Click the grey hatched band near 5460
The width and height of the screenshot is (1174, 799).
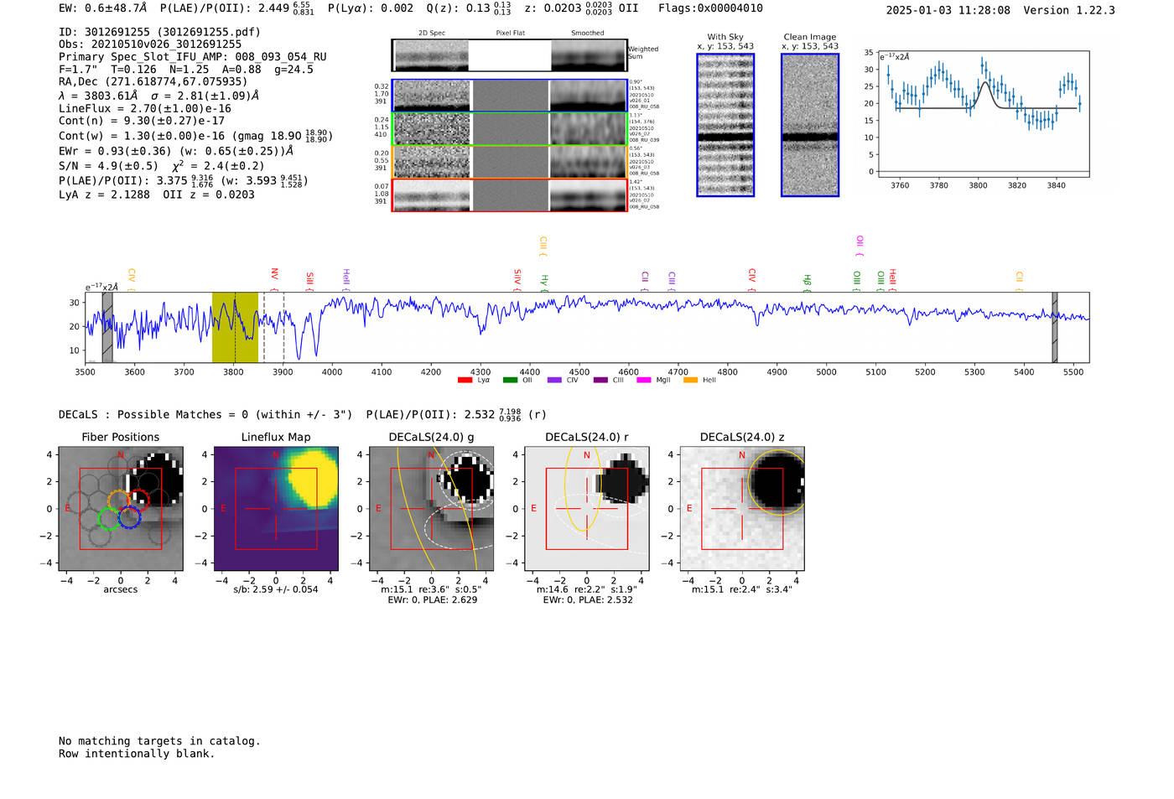click(x=1055, y=327)
